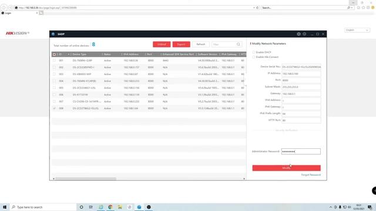Open Chrome from the taskbar
This screenshot has width=376, height=211.
click(110, 207)
